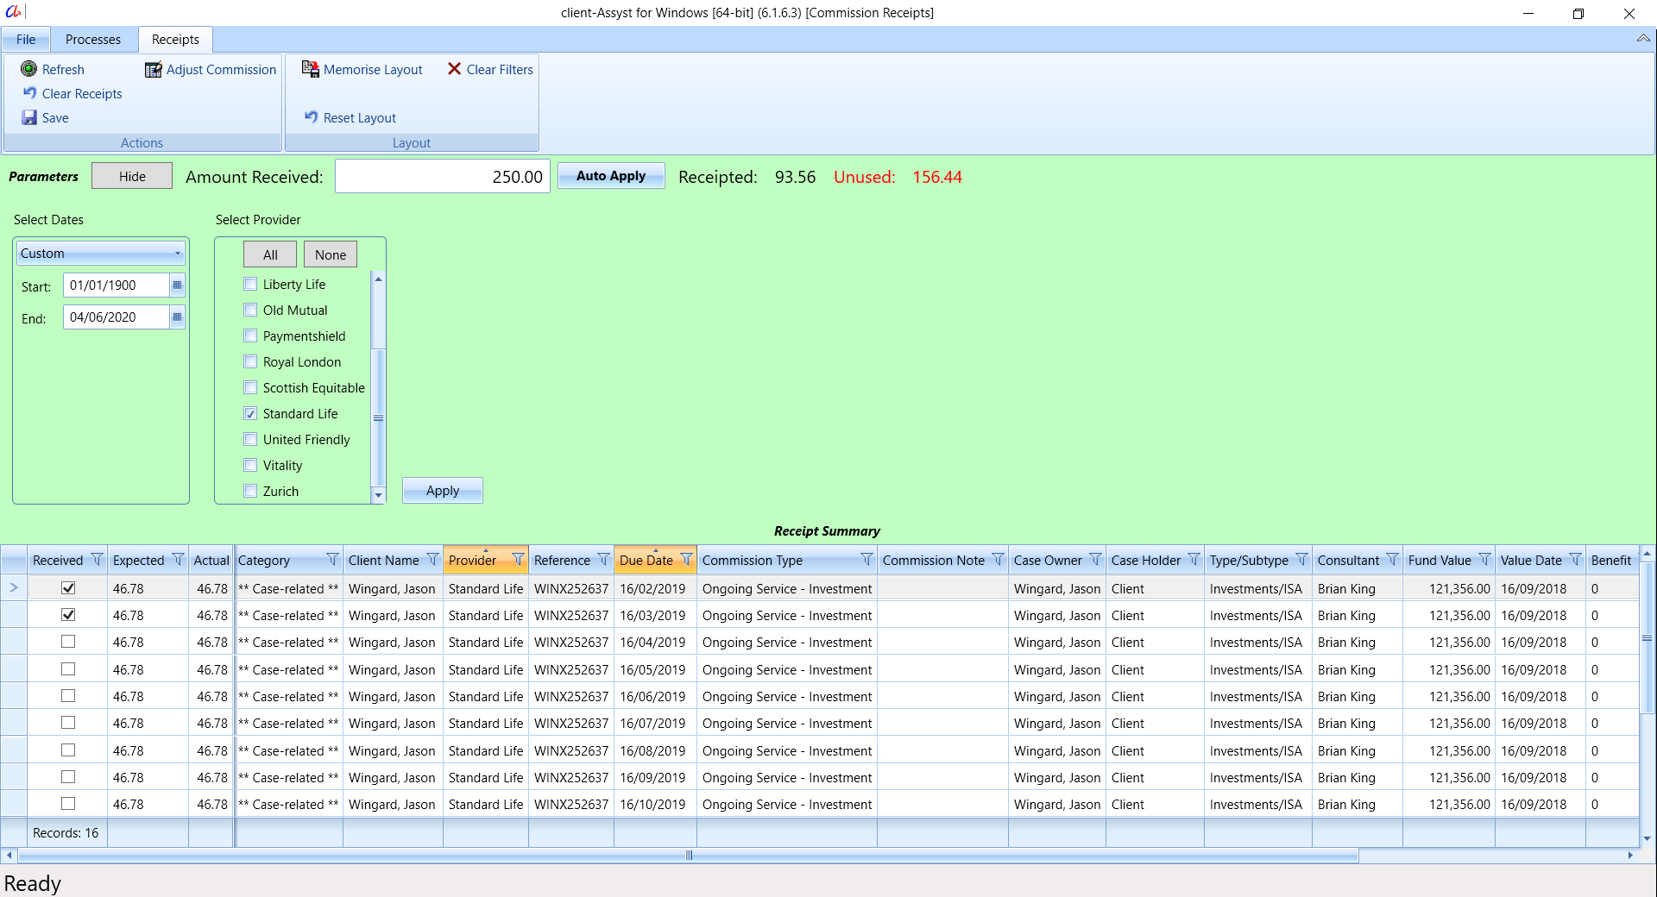Click the Adjust Commission icon

point(154,70)
